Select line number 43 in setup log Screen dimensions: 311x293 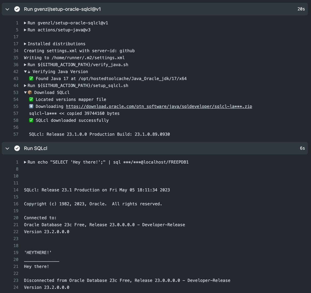tap(16, 79)
